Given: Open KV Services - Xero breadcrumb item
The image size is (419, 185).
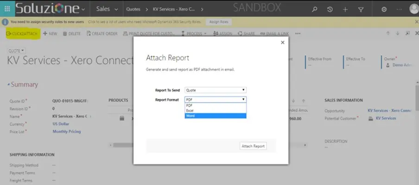Looking at the screenshot, I should point(174,9).
